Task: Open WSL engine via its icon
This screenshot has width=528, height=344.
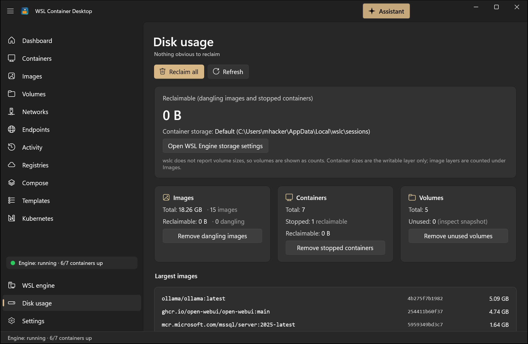Action: coord(12,285)
